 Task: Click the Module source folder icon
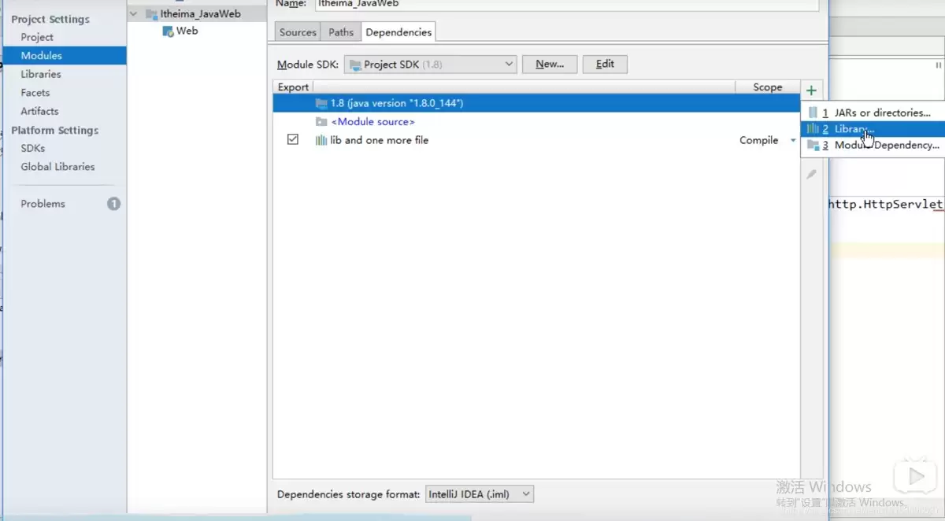[x=321, y=122]
